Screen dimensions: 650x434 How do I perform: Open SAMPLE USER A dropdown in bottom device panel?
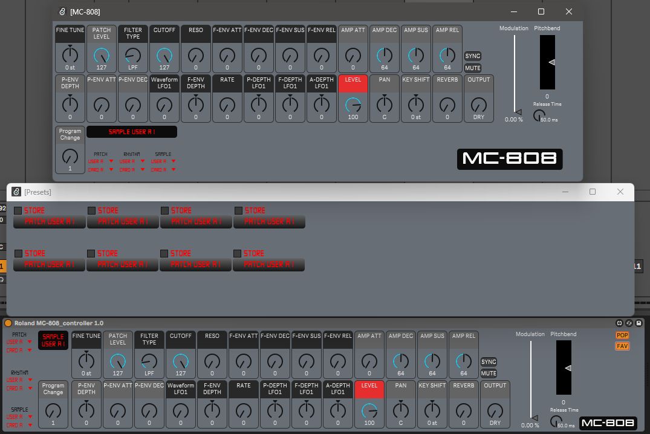tap(19, 416)
